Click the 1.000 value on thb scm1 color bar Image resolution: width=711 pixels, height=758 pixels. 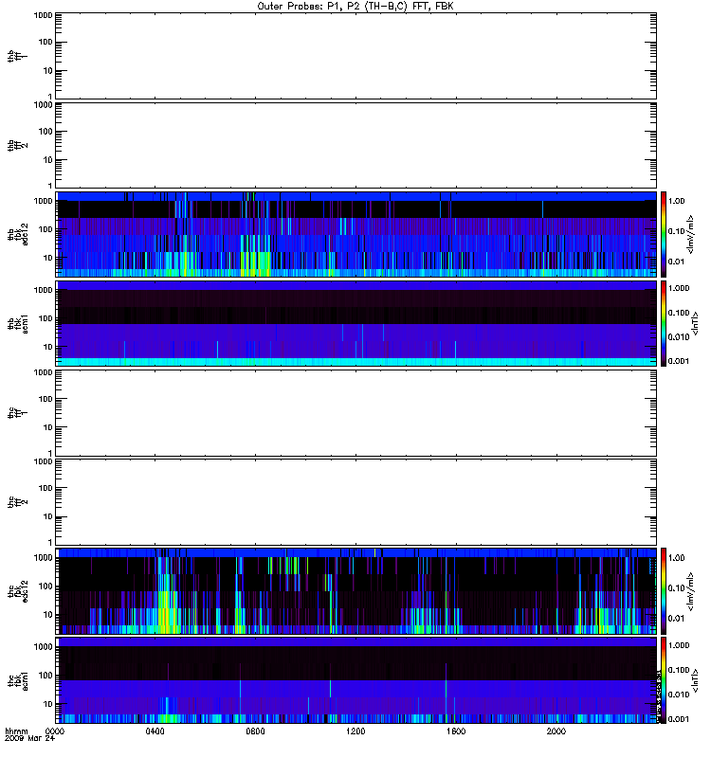[679, 288]
